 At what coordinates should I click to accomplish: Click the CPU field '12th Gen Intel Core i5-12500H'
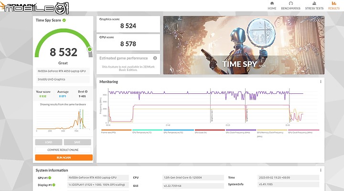click(x=193, y=178)
